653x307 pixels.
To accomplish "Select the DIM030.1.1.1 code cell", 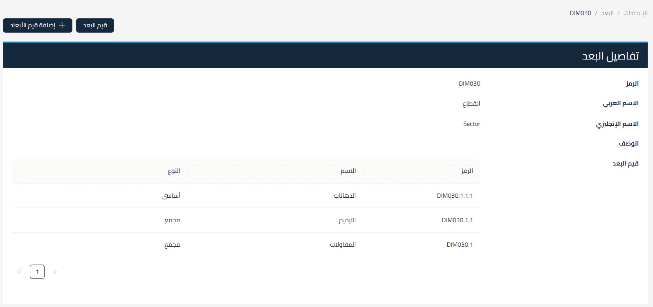I will 455,196.
